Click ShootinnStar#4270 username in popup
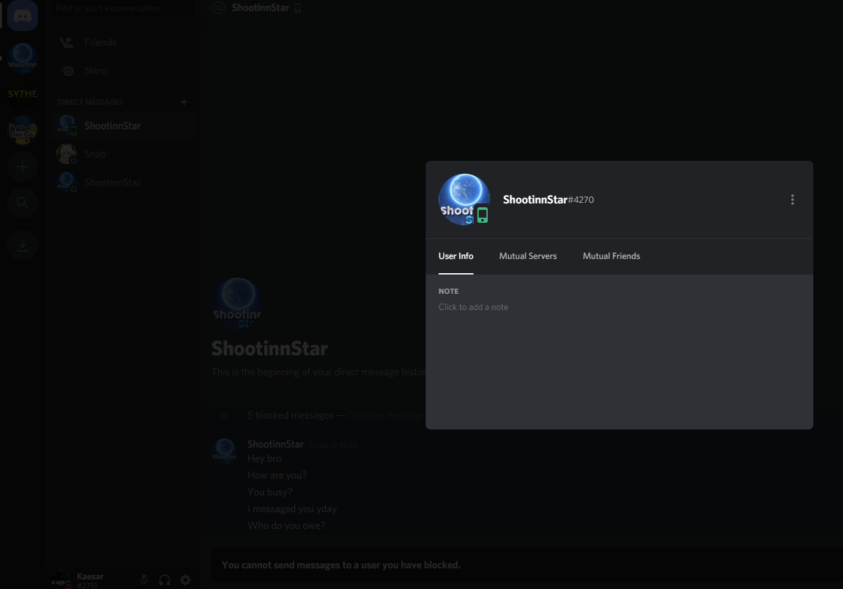The image size is (843, 589). [x=548, y=200]
